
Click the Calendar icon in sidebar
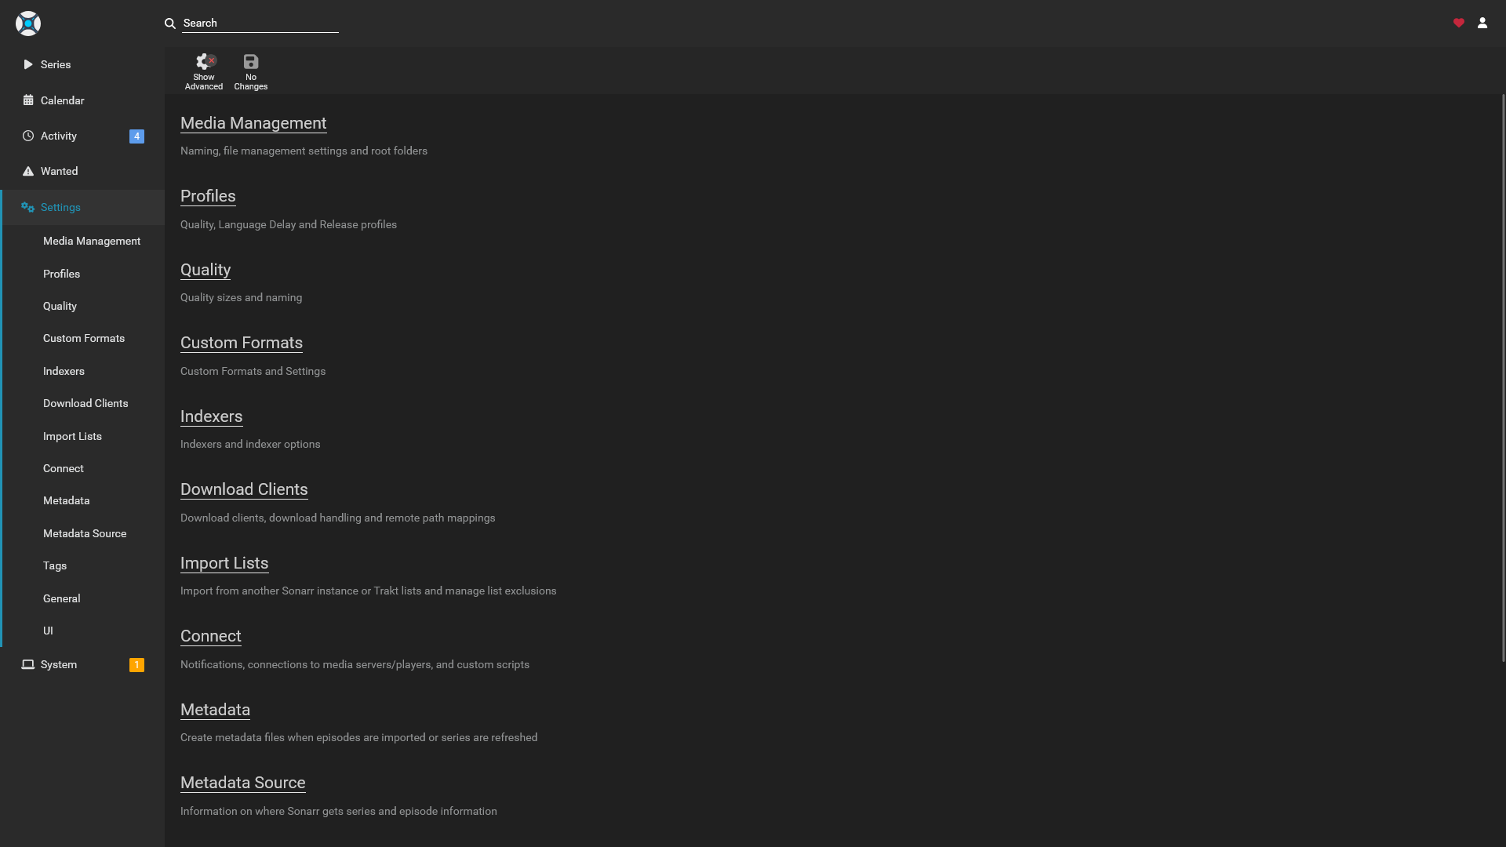point(28,100)
